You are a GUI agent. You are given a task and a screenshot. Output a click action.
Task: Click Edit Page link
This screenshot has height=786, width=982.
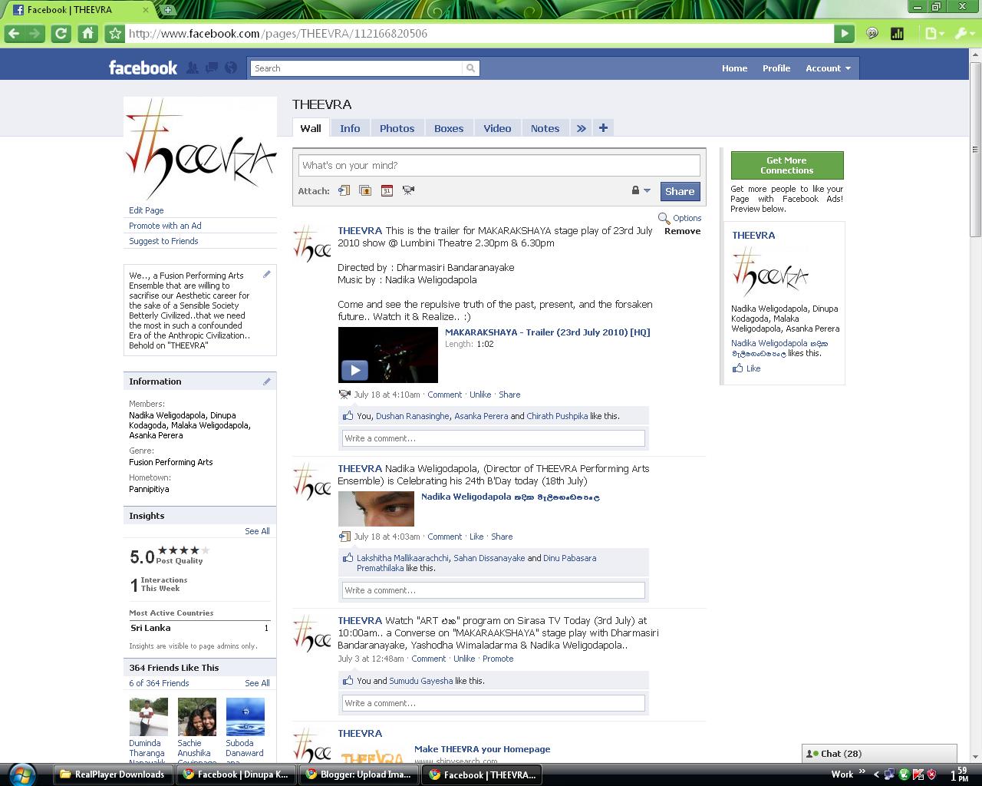[147, 210]
